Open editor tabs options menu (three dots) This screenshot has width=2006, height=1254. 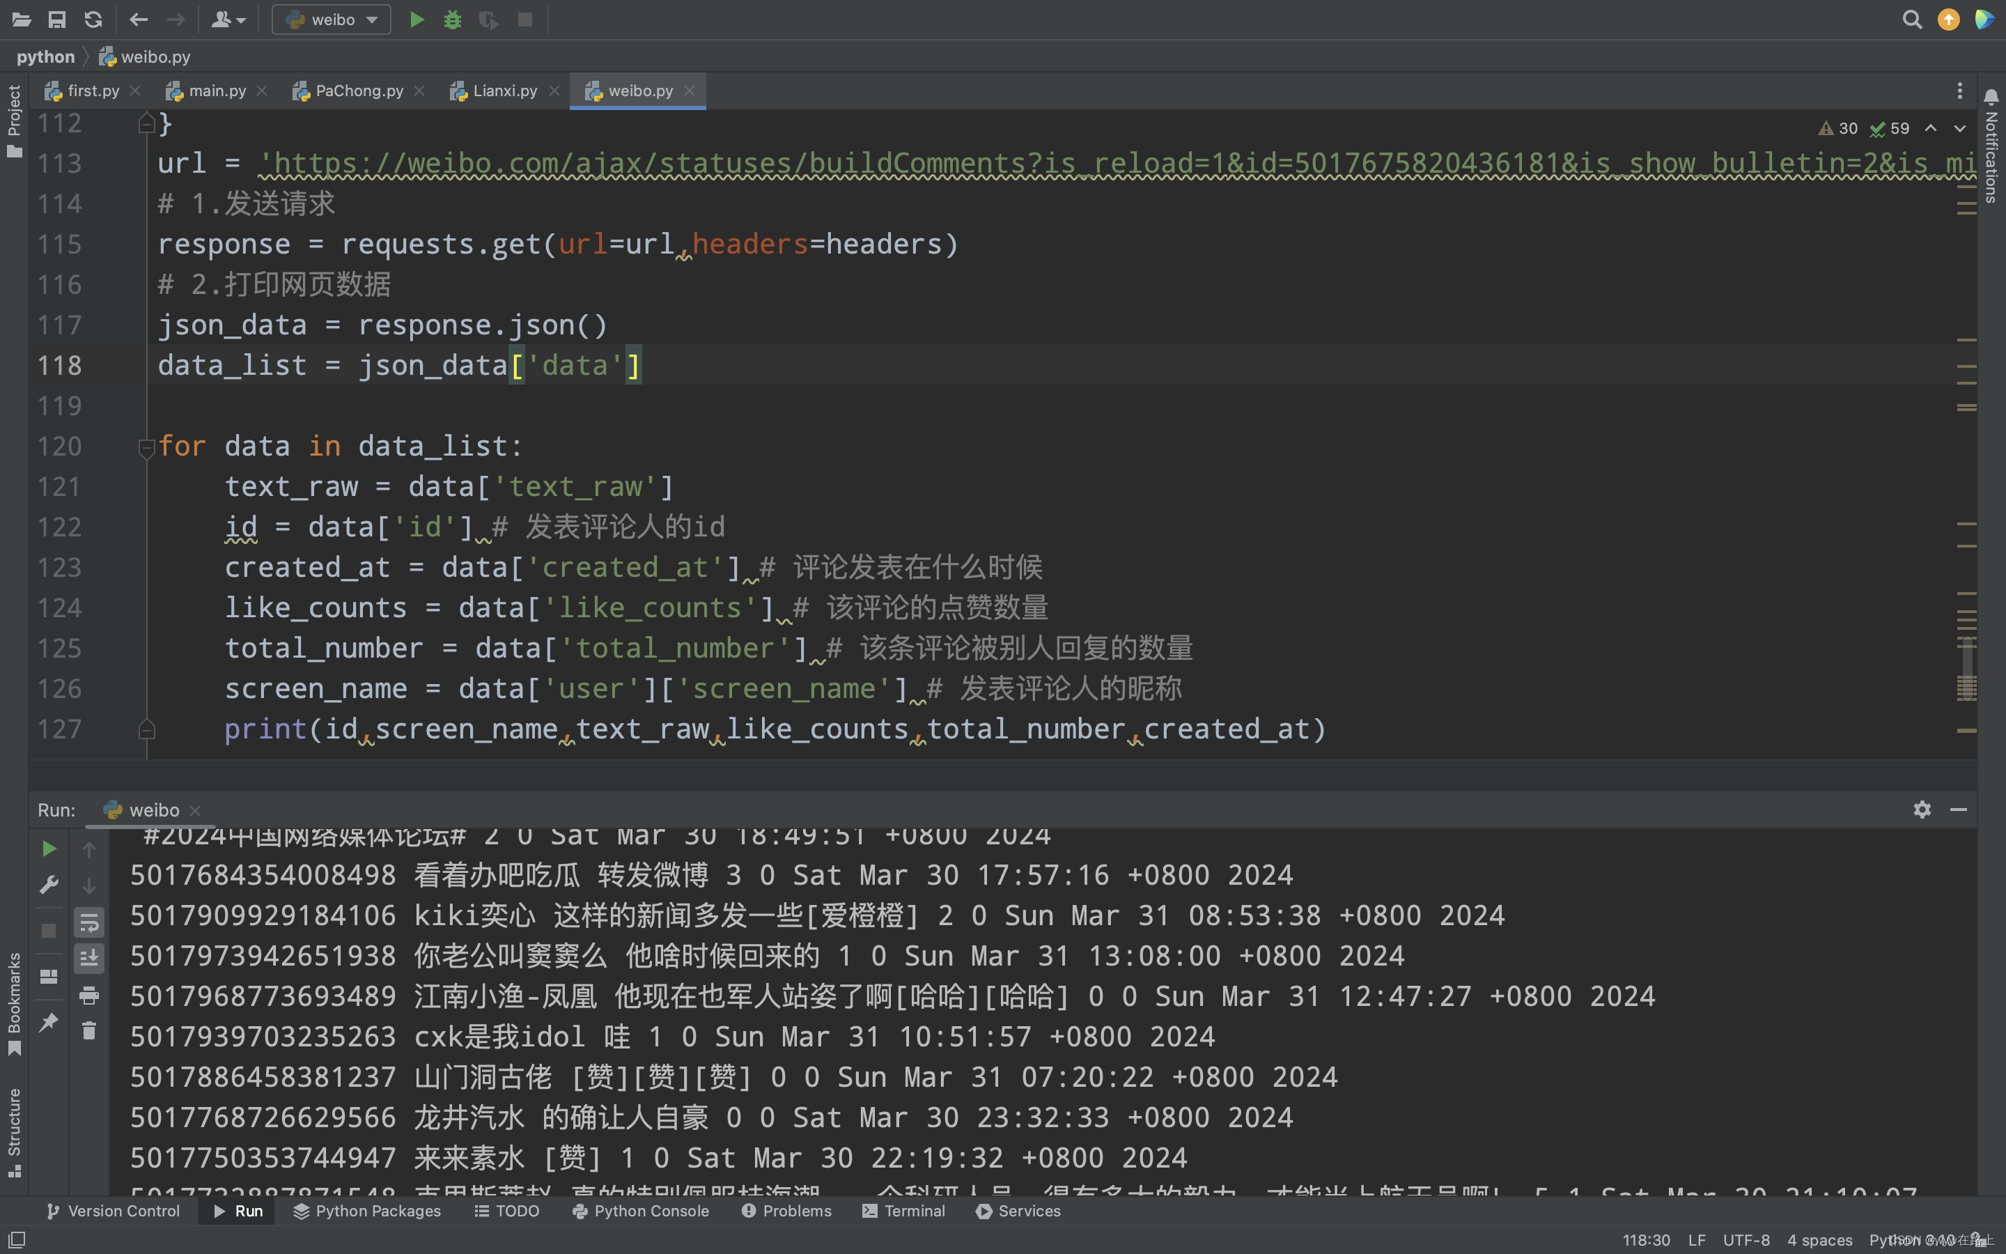tap(1959, 91)
